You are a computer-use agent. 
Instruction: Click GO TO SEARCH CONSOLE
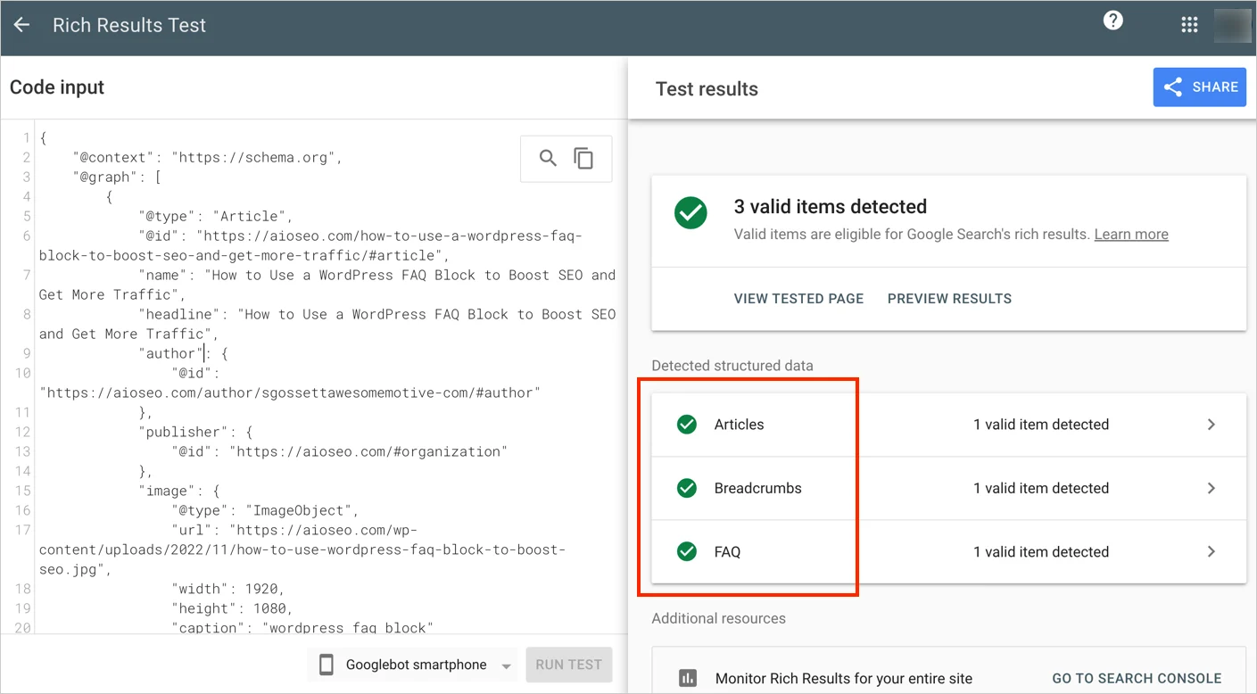pos(1137,678)
